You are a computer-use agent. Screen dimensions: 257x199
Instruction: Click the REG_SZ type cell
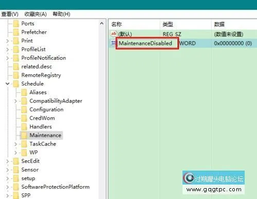(x=172, y=34)
